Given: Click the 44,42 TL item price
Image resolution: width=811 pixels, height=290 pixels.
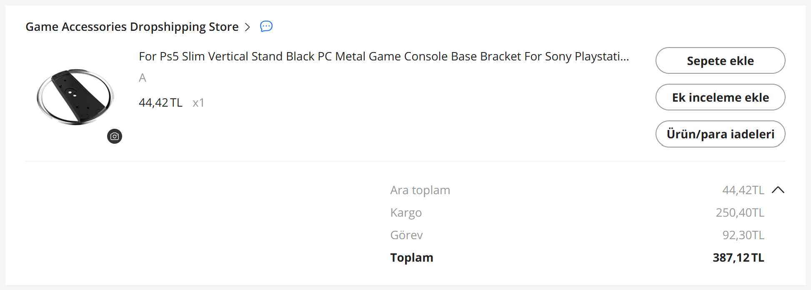Looking at the screenshot, I should [160, 102].
